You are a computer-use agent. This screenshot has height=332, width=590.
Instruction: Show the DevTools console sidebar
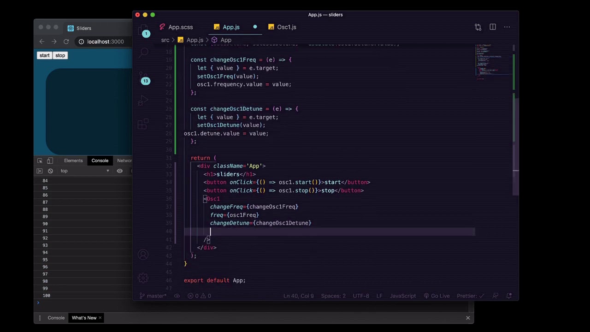(40, 171)
